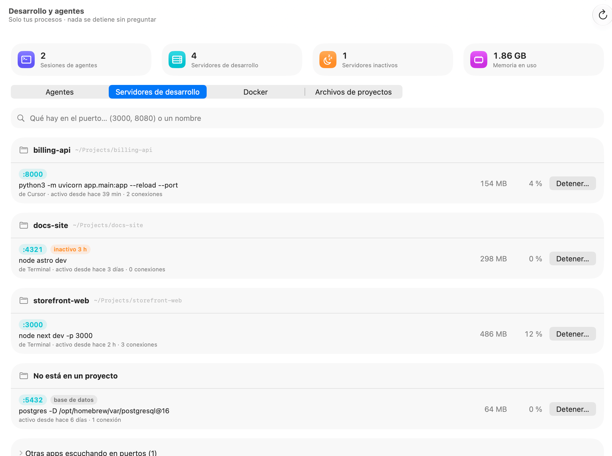This screenshot has height=456, width=612.
Task: Click the ~/Projects/docs-site path
Action: (108, 225)
